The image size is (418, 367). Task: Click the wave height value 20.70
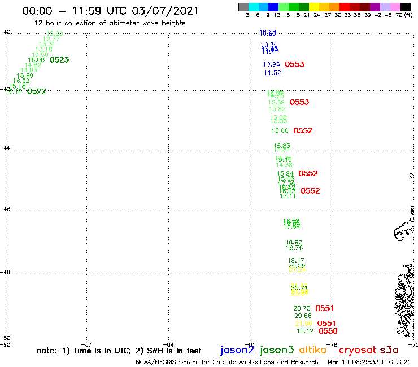tap(302, 308)
